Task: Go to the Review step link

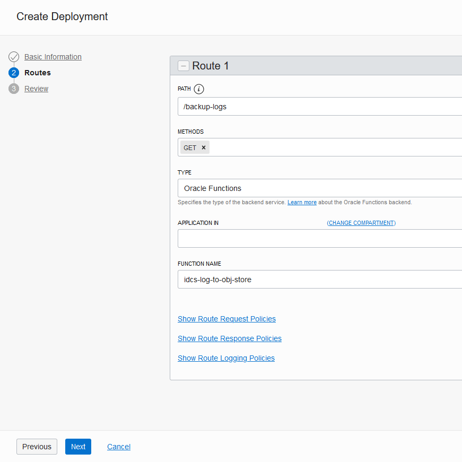Action: 36,89
